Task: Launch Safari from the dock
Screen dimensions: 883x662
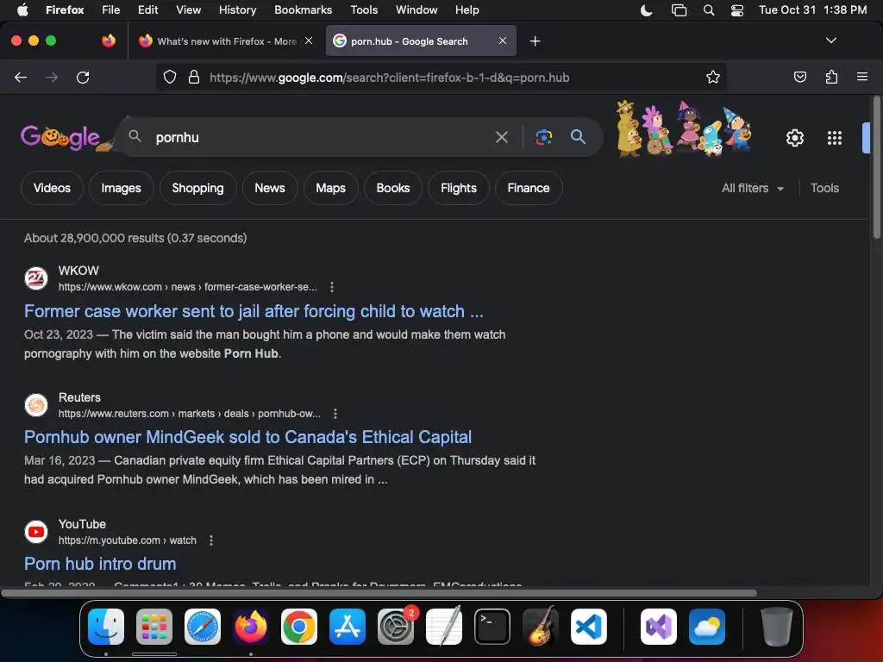Action: coord(202,627)
